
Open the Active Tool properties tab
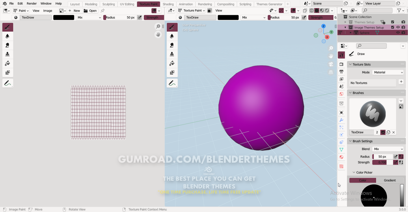pyautogui.click(x=341, y=55)
